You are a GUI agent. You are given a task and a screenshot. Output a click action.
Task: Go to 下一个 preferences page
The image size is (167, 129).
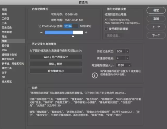click(156, 35)
